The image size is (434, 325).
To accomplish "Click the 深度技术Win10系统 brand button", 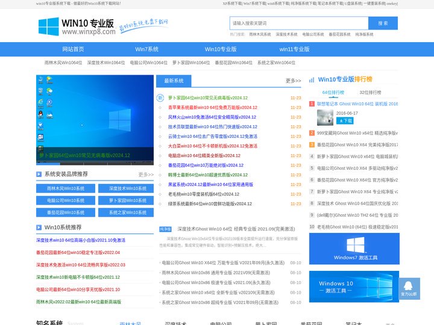I will click(126, 188).
